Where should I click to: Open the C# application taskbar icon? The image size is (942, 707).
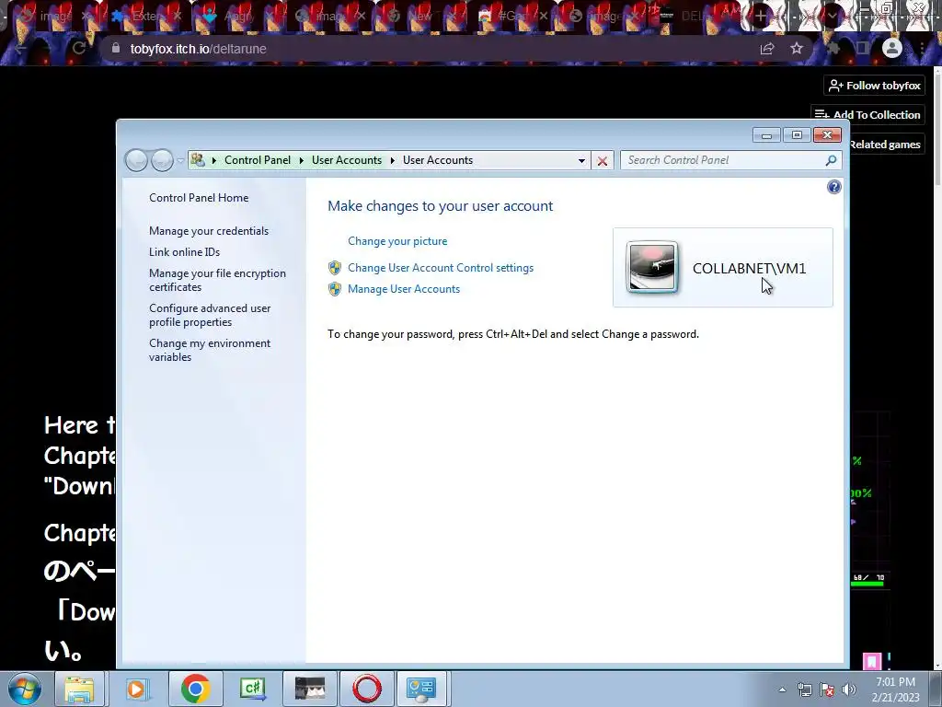[252, 689]
